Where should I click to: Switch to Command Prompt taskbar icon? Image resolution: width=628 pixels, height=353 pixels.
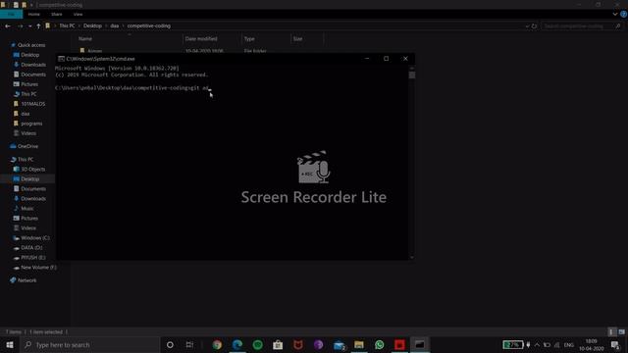click(420, 344)
